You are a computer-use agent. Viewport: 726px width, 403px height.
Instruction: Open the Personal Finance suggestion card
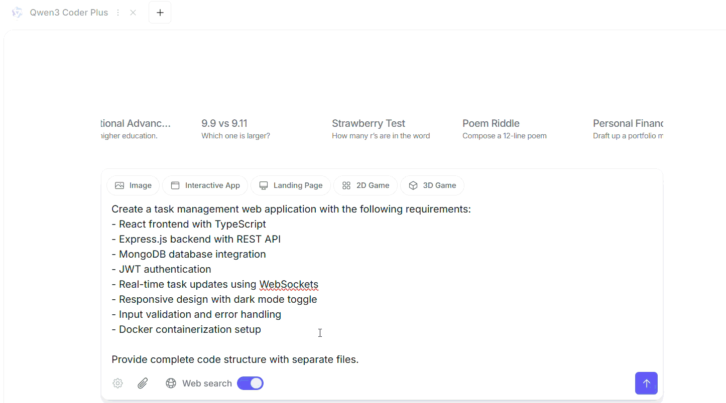point(628,129)
